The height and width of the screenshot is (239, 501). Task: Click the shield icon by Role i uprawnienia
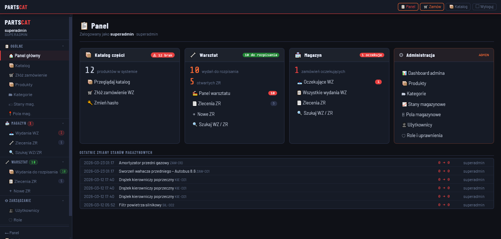[x=404, y=136]
